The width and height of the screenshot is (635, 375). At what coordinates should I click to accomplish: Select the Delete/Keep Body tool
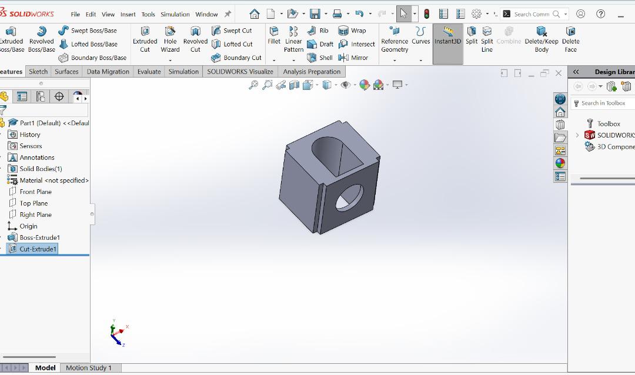[542, 40]
